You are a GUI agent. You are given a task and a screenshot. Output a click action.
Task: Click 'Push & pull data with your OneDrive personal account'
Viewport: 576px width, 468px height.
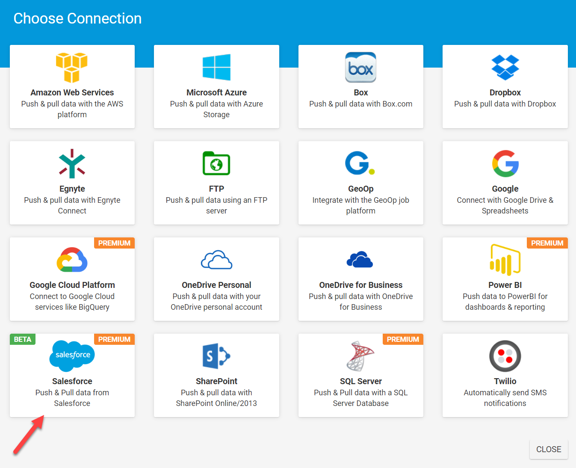click(x=216, y=302)
